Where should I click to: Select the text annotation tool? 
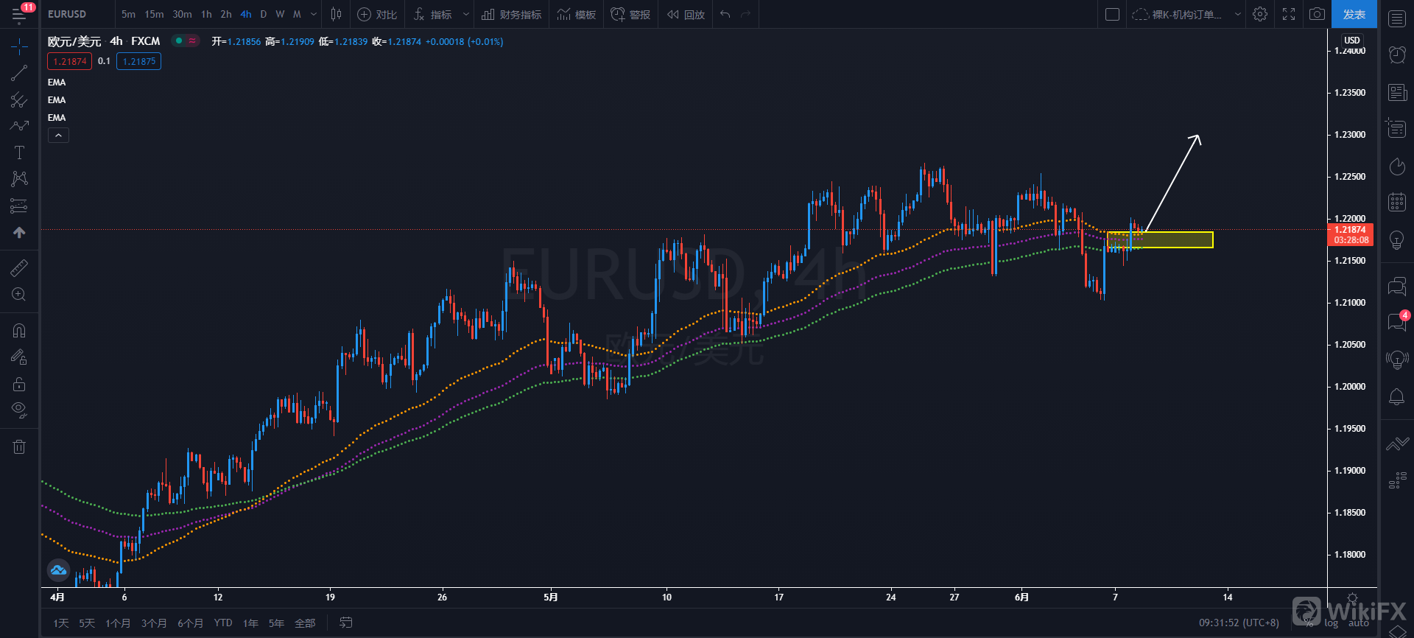tap(19, 153)
